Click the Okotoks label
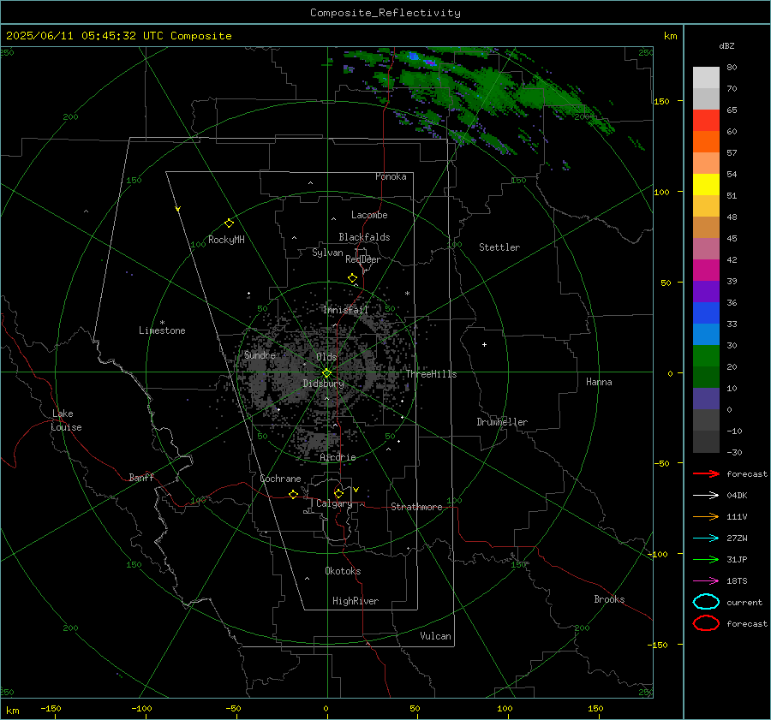Image resolution: width=771 pixels, height=720 pixels. 343,571
